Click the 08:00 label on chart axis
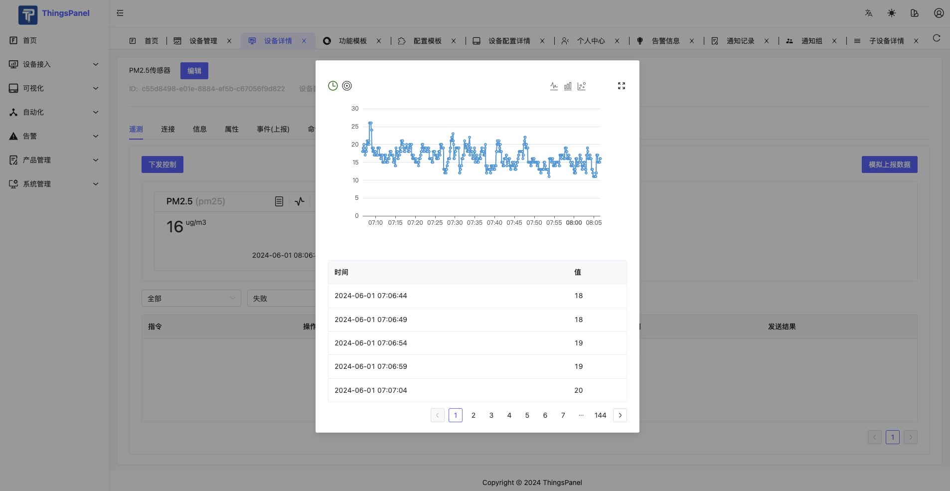The width and height of the screenshot is (950, 491). (x=574, y=223)
